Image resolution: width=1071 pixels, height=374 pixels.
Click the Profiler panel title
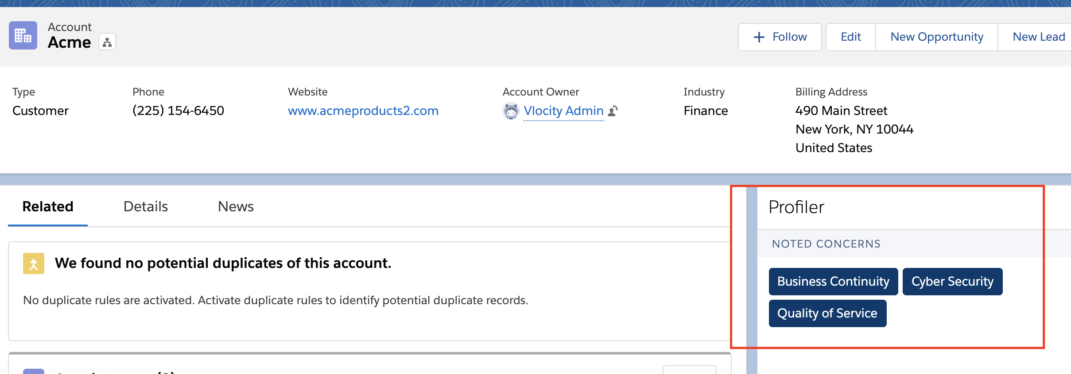(796, 207)
